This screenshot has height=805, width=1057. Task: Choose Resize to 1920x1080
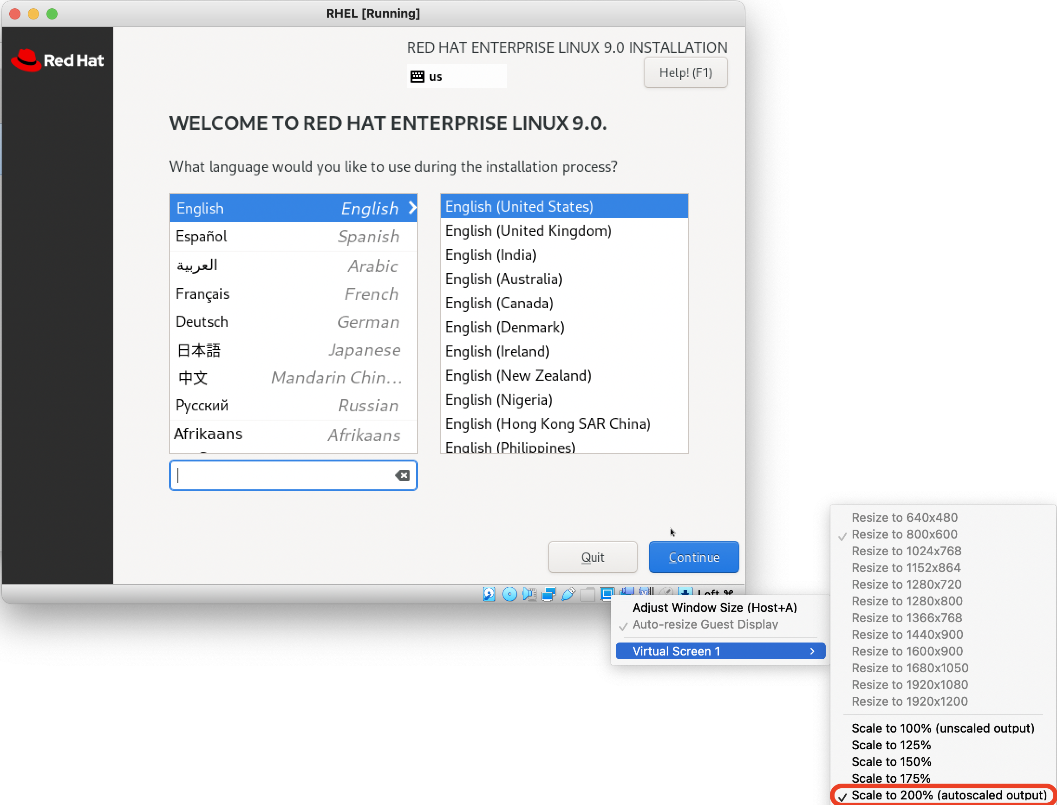tap(909, 685)
